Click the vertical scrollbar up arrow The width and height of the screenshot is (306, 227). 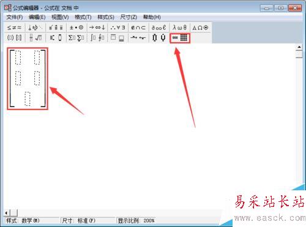click(x=299, y=47)
